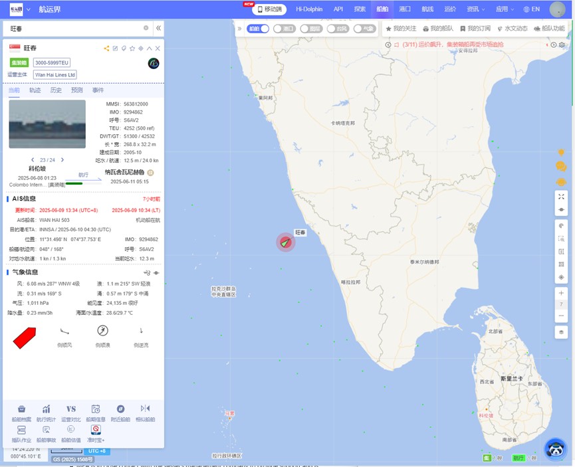Click the share icon for vessel 旺春

pyautogui.click(x=106, y=48)
